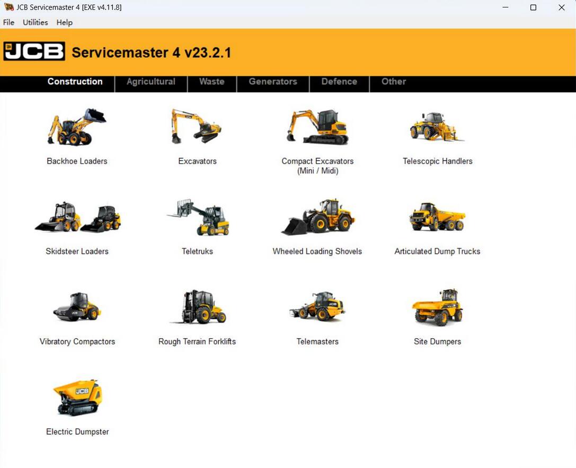The height and width of the screenshot is (468, 576).
Task: Open the Compact Excavators machine picture
Action: click(x=318, y=126)
